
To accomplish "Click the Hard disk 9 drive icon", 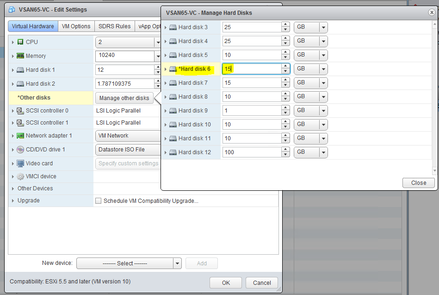I will click(x=173, y=111).
